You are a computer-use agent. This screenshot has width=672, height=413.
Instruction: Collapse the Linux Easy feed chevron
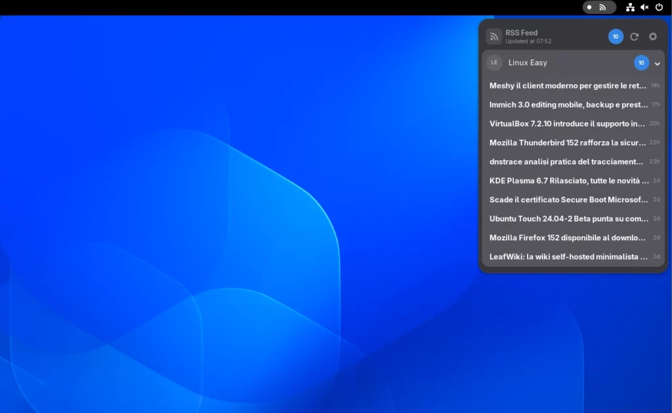[x=657, y=64]
